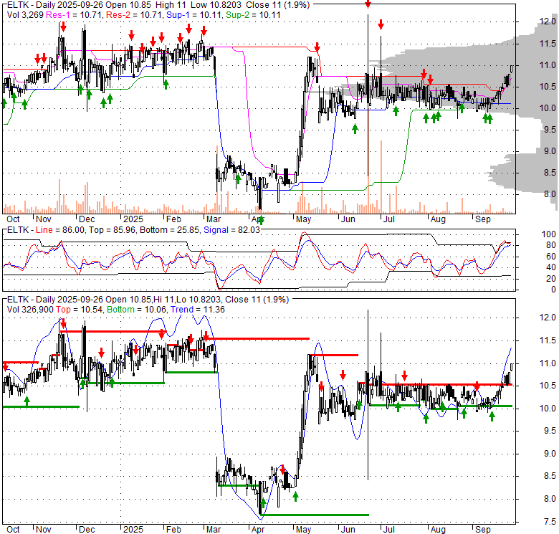The height and width of the screenshot is (534, 559).
Task: Click the top chart ELTK Daily title text
Action: [158, 5]
